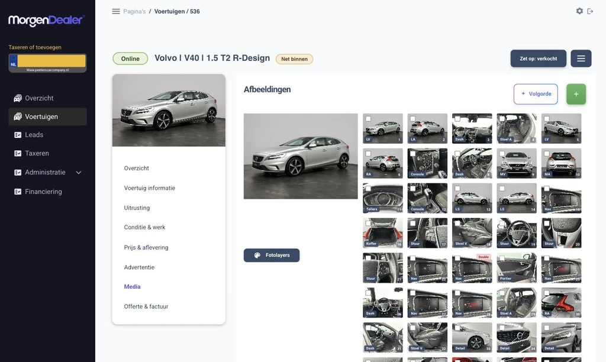Click the Administratie sidebar icon
Image resolution: width=606 pixels, height=362 pixels.
point(18,172)
